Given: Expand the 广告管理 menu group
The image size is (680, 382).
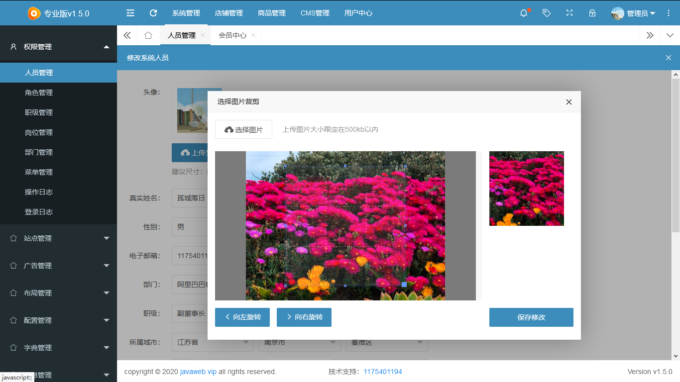Looking at the screenshot, I should click(x=106, y=266).
